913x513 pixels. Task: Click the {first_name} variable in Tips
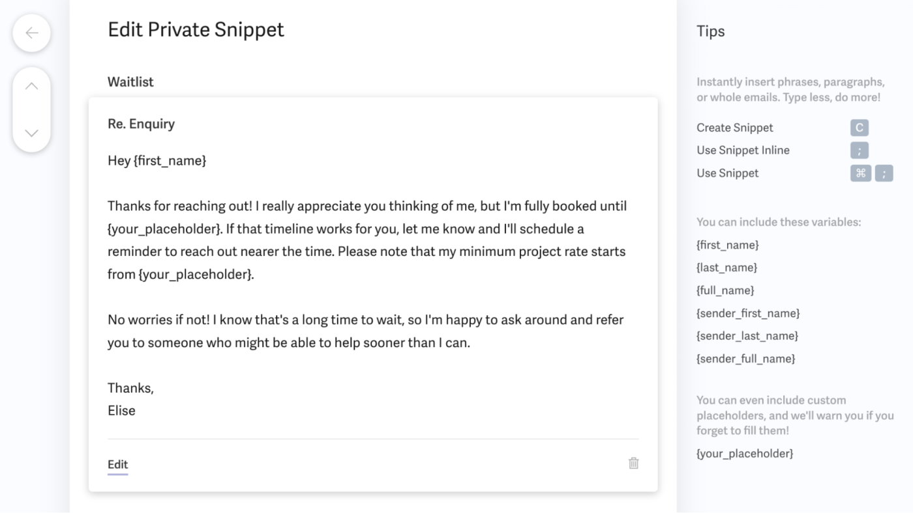tap(727, 245)
